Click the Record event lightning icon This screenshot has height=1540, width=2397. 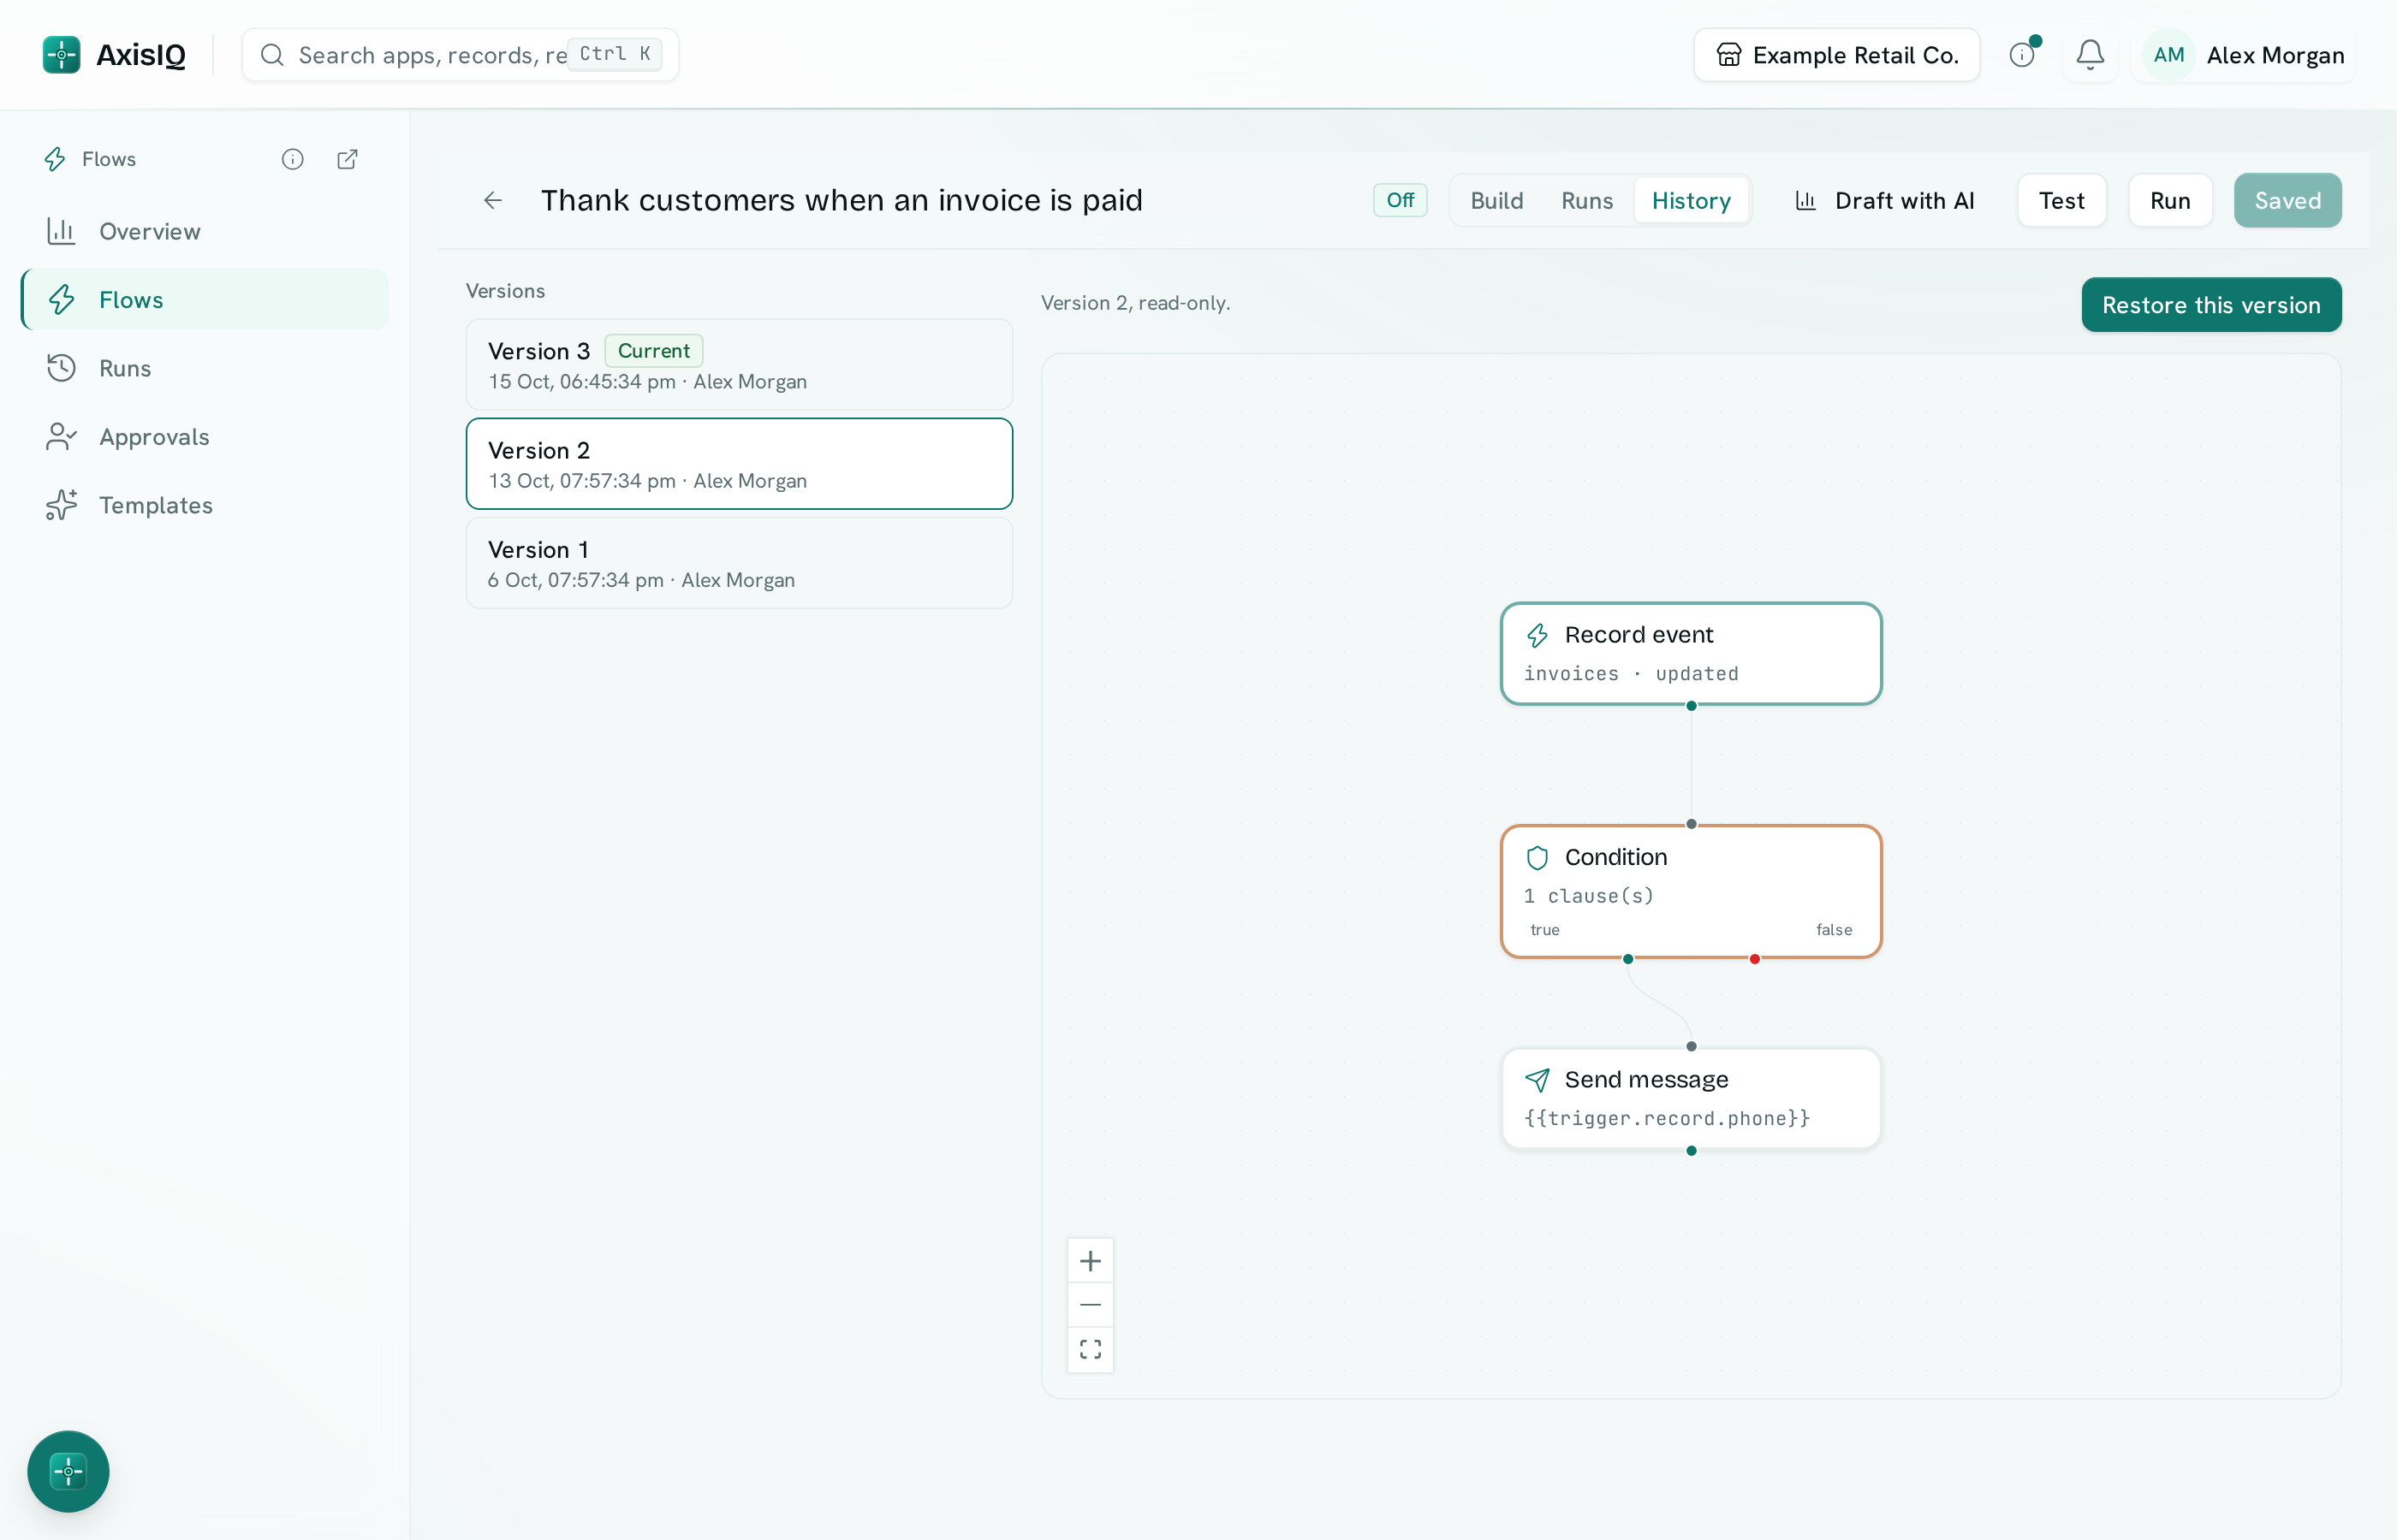pos(1538,635)
